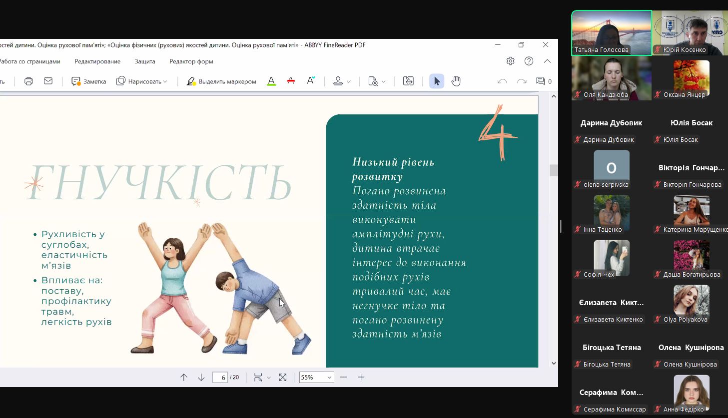Expand the stamp tool dropdown

click(x=348, y=81)
